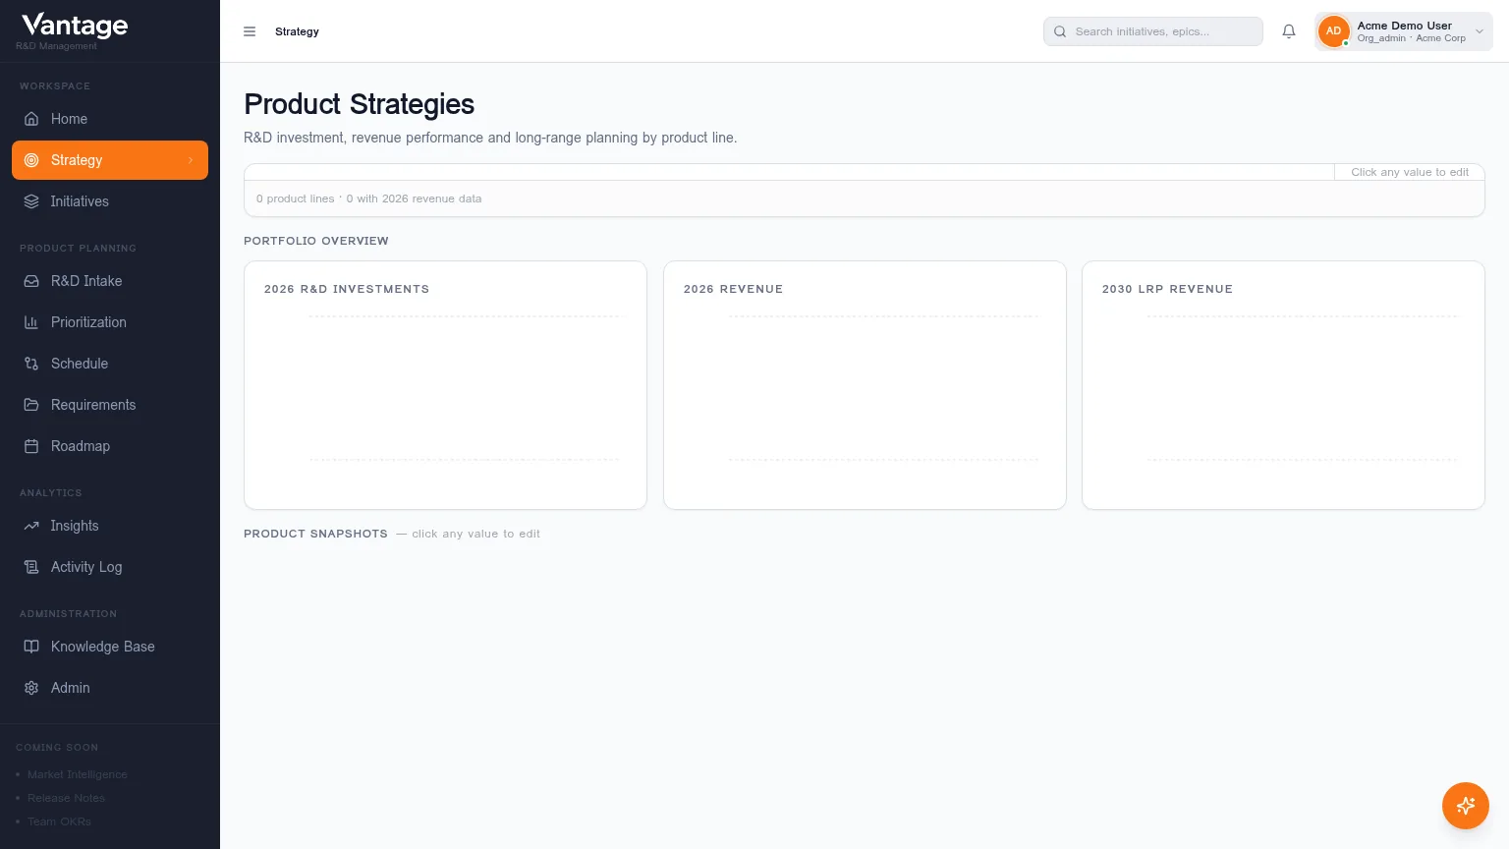Click the Roadmap calendar icon

(x=31, y=446)
